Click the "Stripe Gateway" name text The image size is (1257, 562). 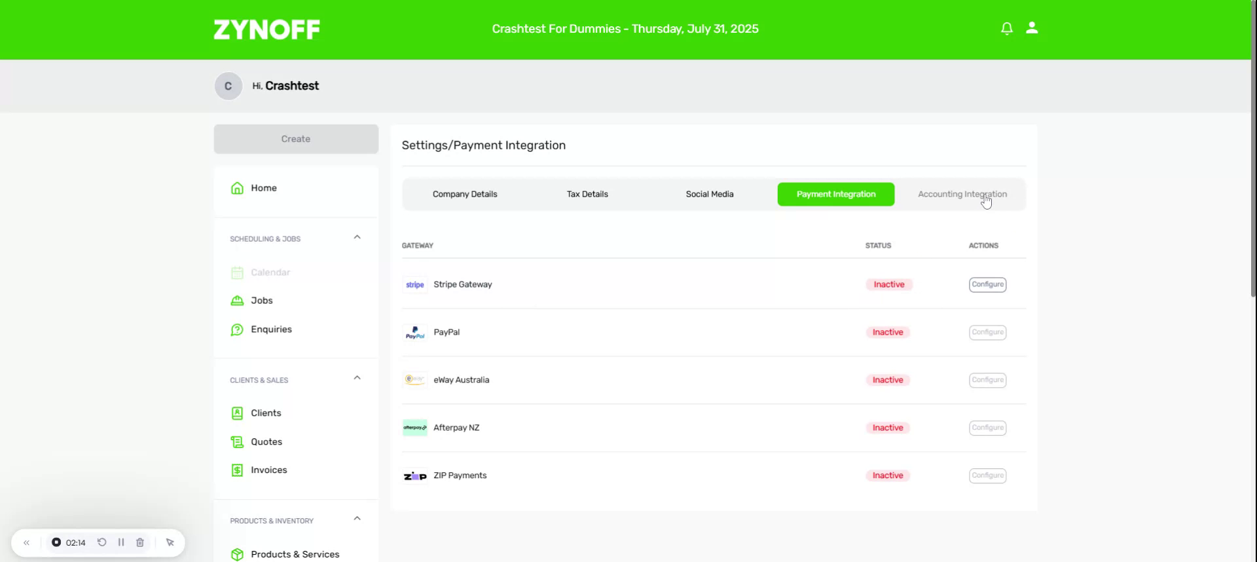click(463, 285)
